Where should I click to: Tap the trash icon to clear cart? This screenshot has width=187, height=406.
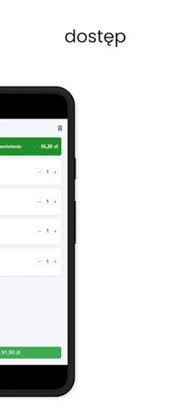[x=60, y=128]
